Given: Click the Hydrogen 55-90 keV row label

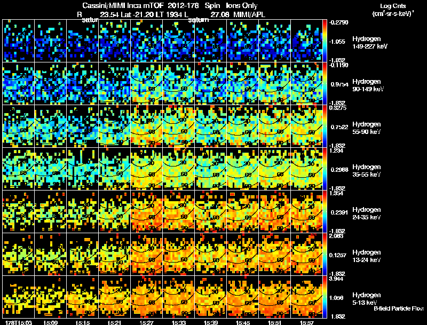Looking at the screenshot, I should [x=367, y=128].
